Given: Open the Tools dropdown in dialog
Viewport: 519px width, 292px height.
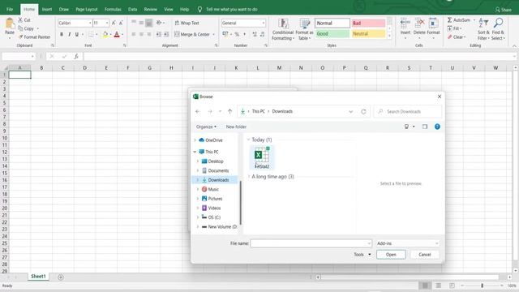Looking at the screenshot, I should (362, 255).
